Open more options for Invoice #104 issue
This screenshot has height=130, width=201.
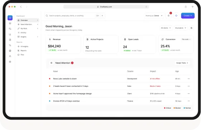(x=188, y=101)
